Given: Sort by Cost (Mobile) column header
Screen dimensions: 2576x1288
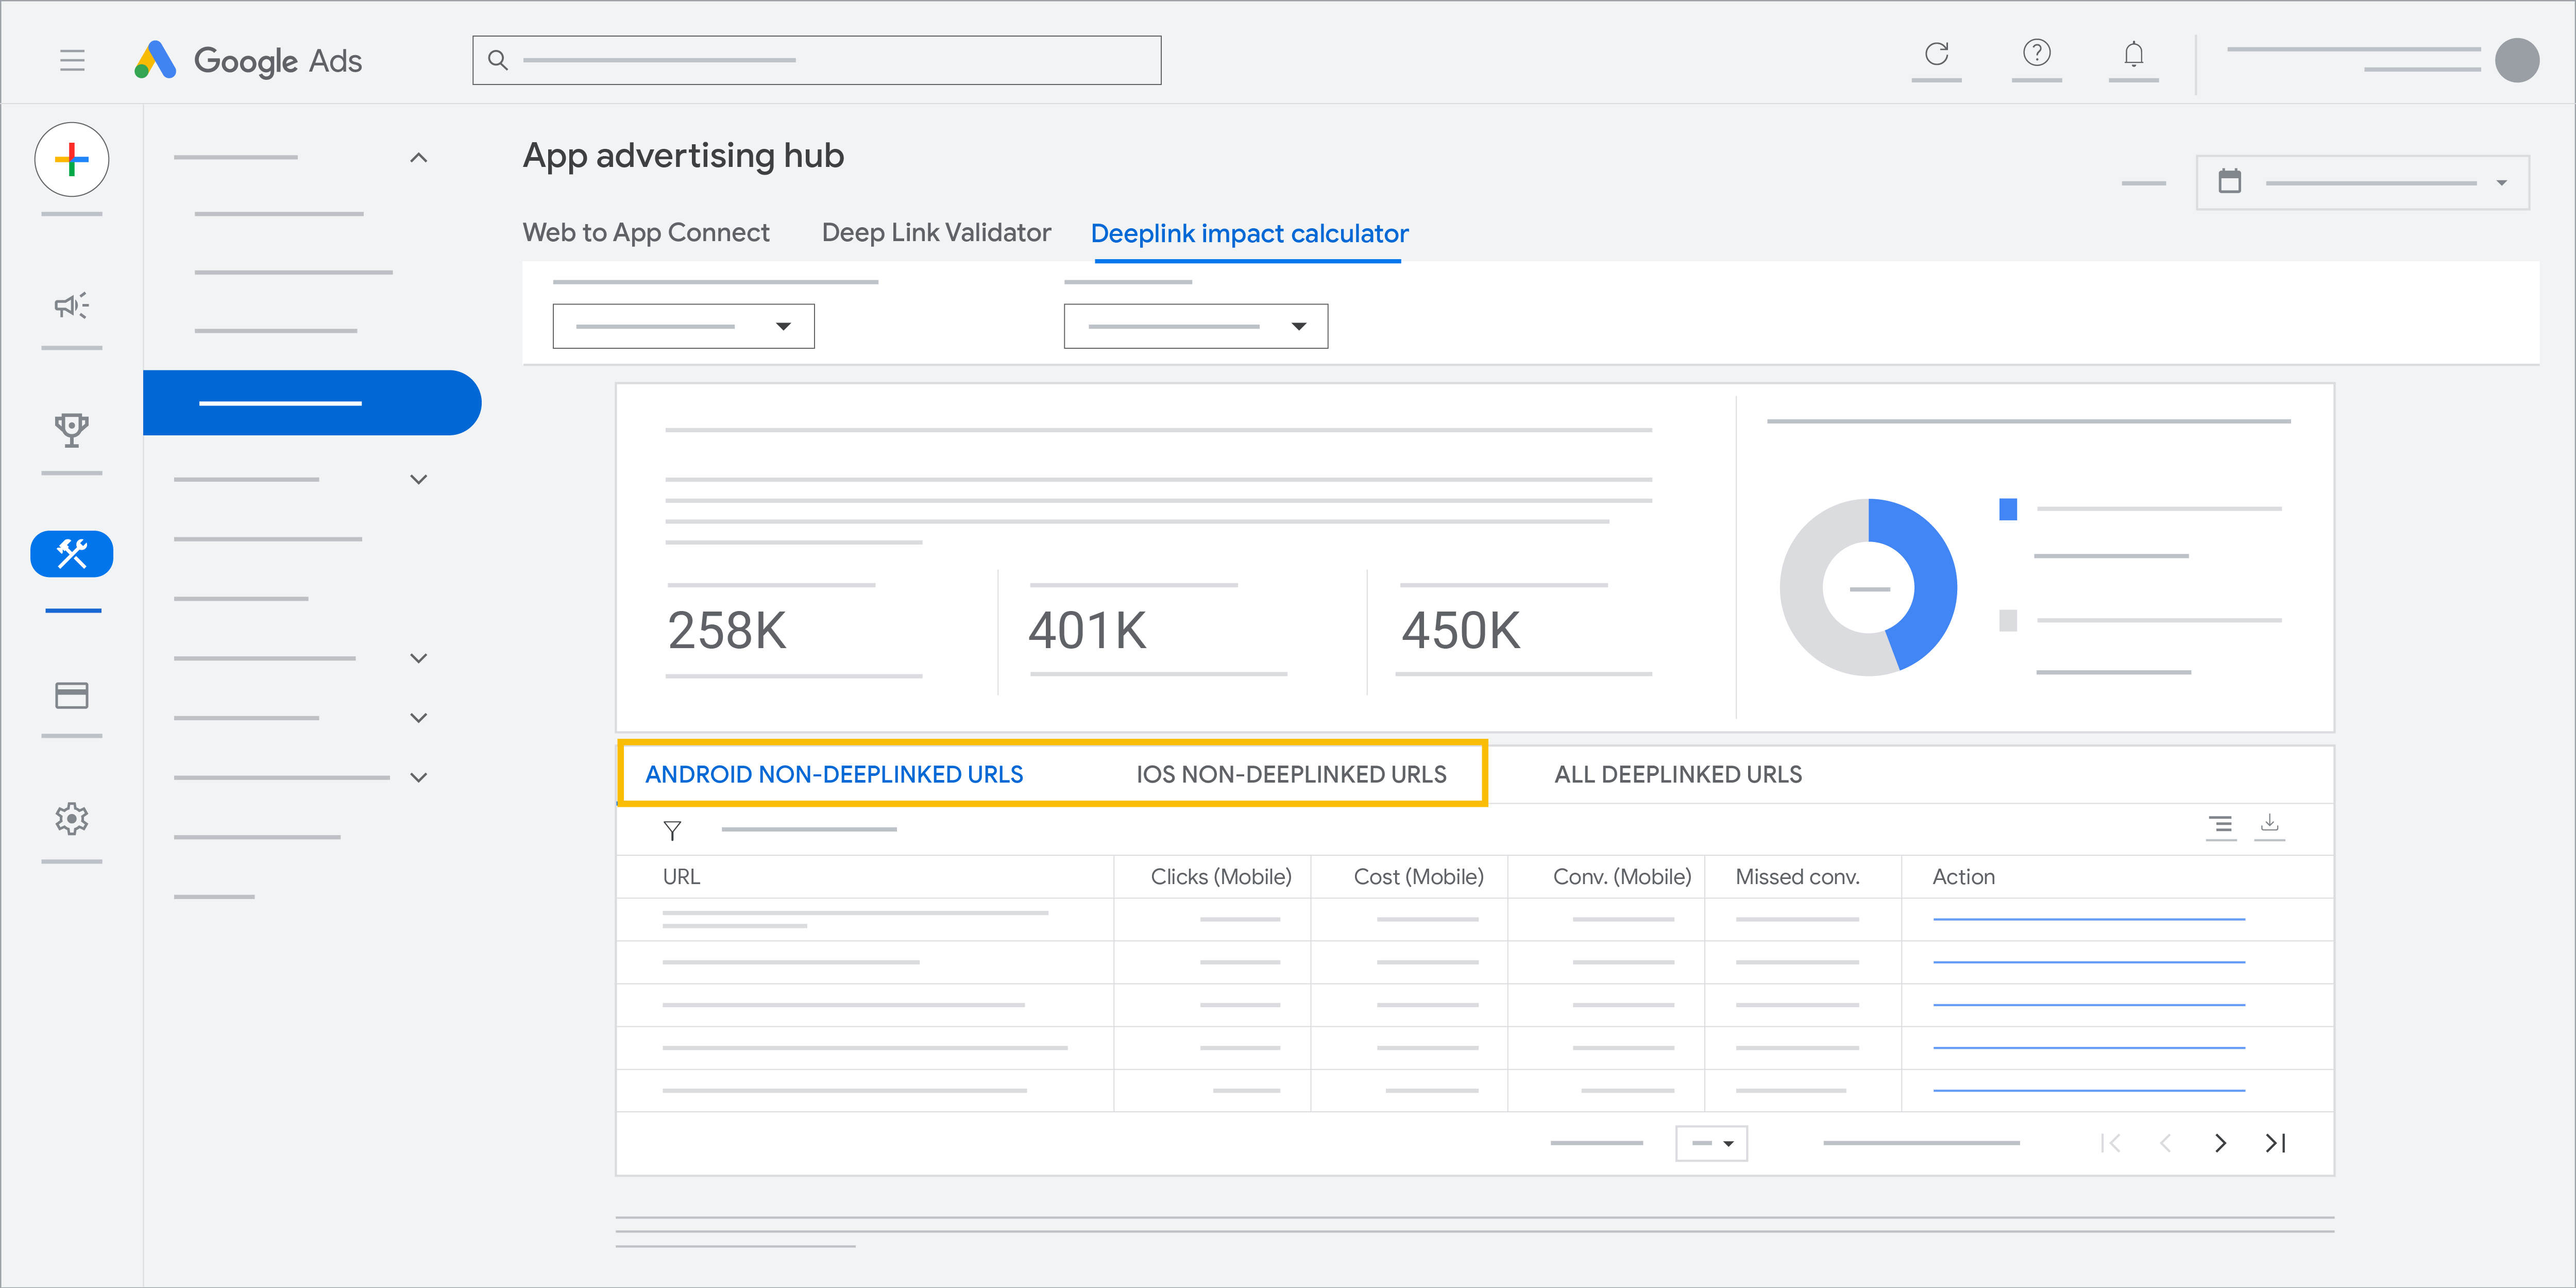Looking at the screenshot, I should [x=1418, y=877].
